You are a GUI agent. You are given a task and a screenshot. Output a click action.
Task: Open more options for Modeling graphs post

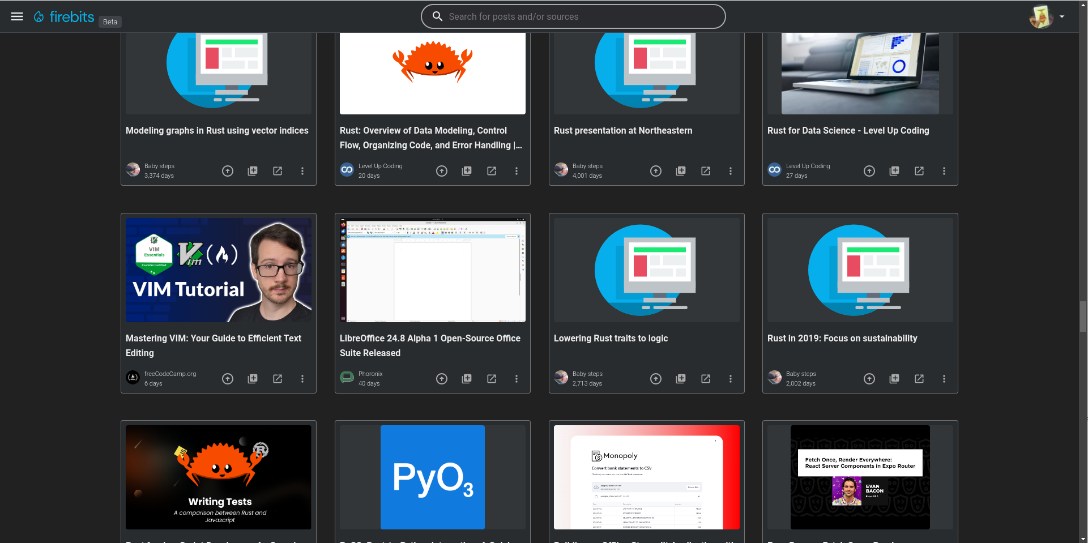302,171
